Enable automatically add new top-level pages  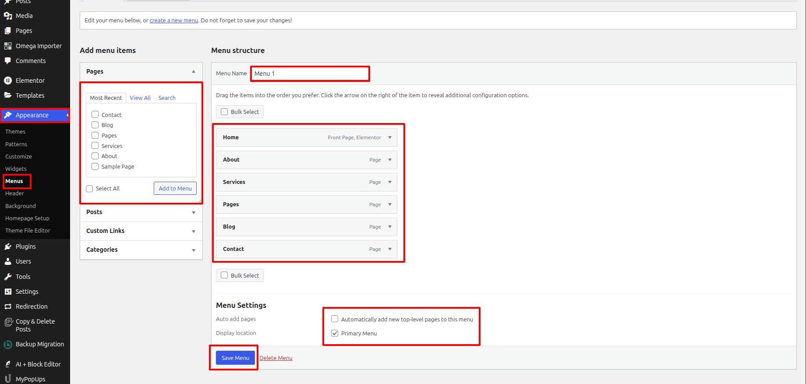(x=335, y=319)
